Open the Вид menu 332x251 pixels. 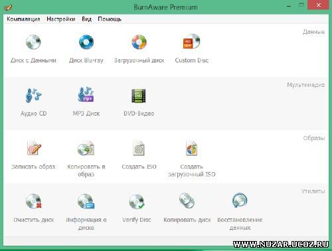pyautogui.click(x=86, y=19)
